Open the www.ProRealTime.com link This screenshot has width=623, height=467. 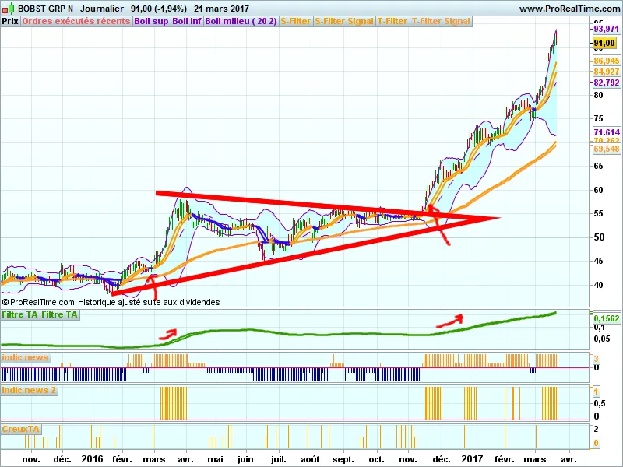(x=568, y=9)
